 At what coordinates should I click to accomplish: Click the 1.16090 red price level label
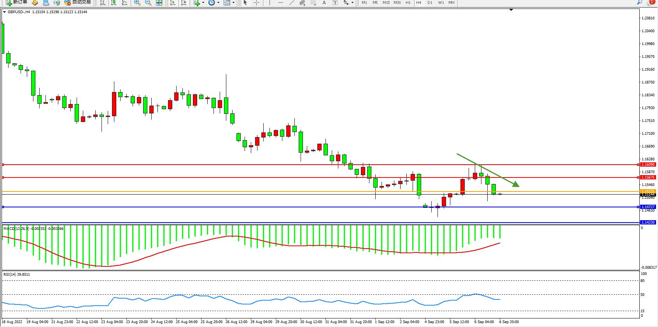648,165
